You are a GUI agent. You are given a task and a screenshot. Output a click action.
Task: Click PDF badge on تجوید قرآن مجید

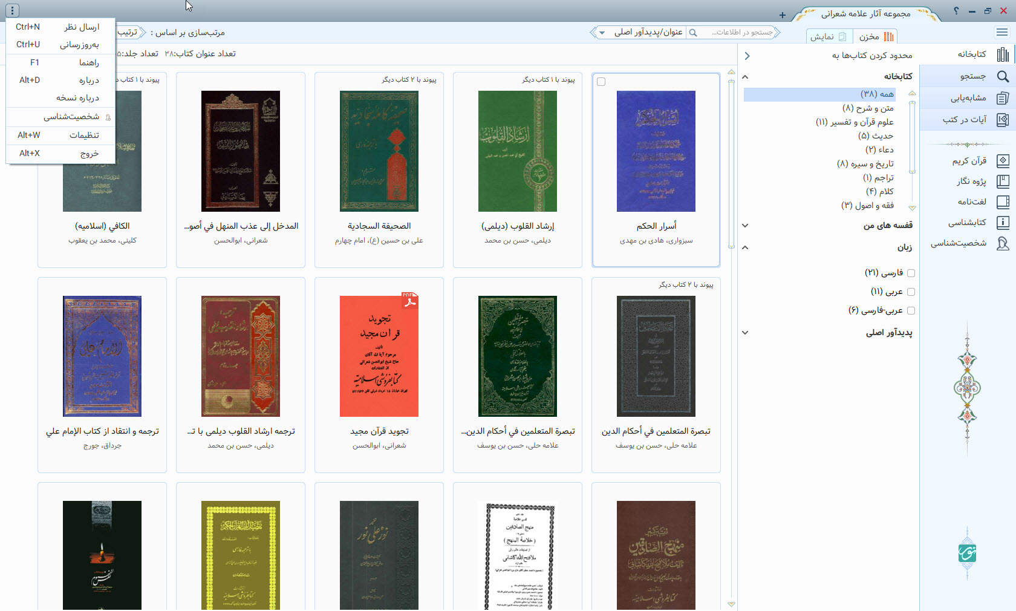tap(409, 301)
